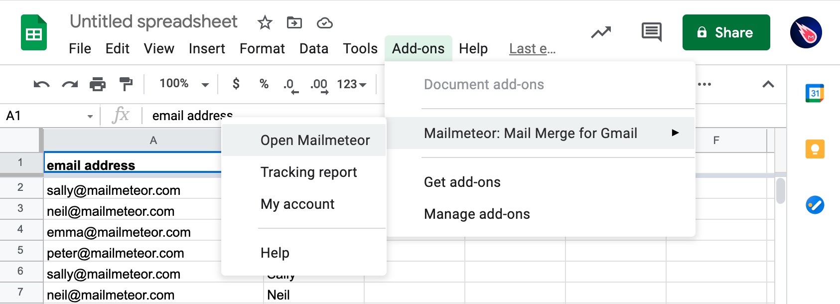
Task: Select Get add-ons
Action: [x=541, y=182]
